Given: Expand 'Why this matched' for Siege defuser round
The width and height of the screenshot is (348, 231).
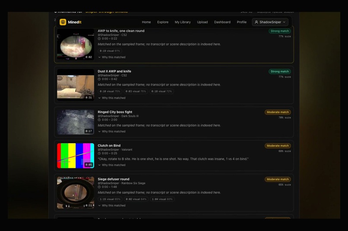Looking at the screenshot, I should (112, 206).
